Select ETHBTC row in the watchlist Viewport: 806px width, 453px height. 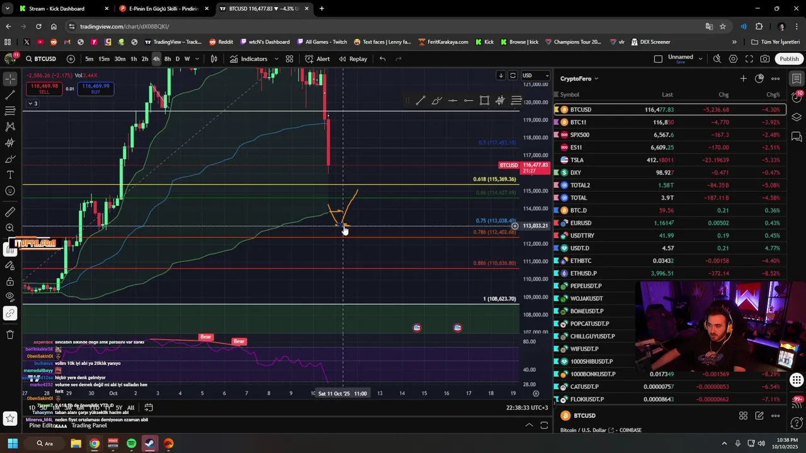coord(670,260)
